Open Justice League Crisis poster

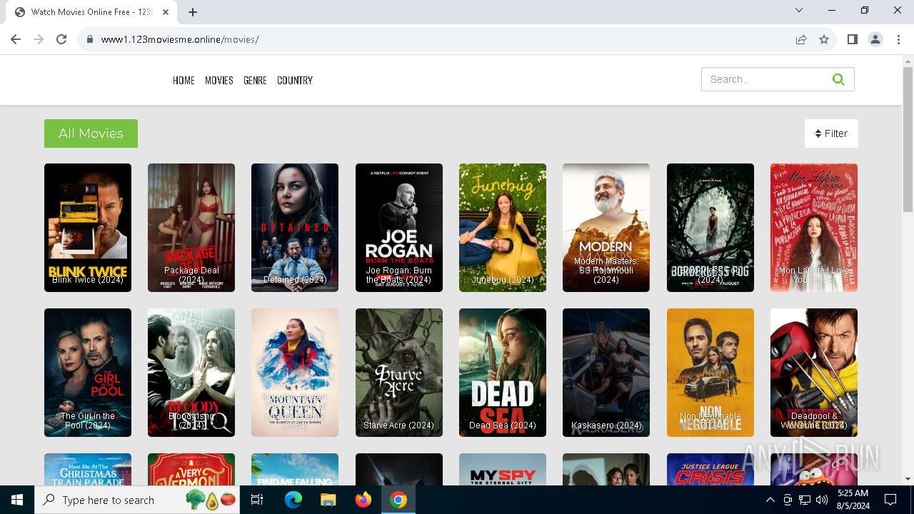coord(710,470)
